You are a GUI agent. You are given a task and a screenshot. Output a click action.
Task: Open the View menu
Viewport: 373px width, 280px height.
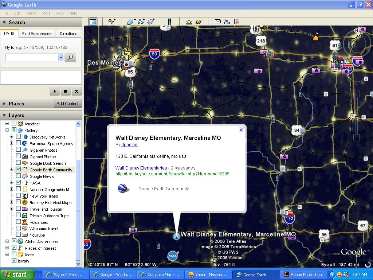pos(31,13)
